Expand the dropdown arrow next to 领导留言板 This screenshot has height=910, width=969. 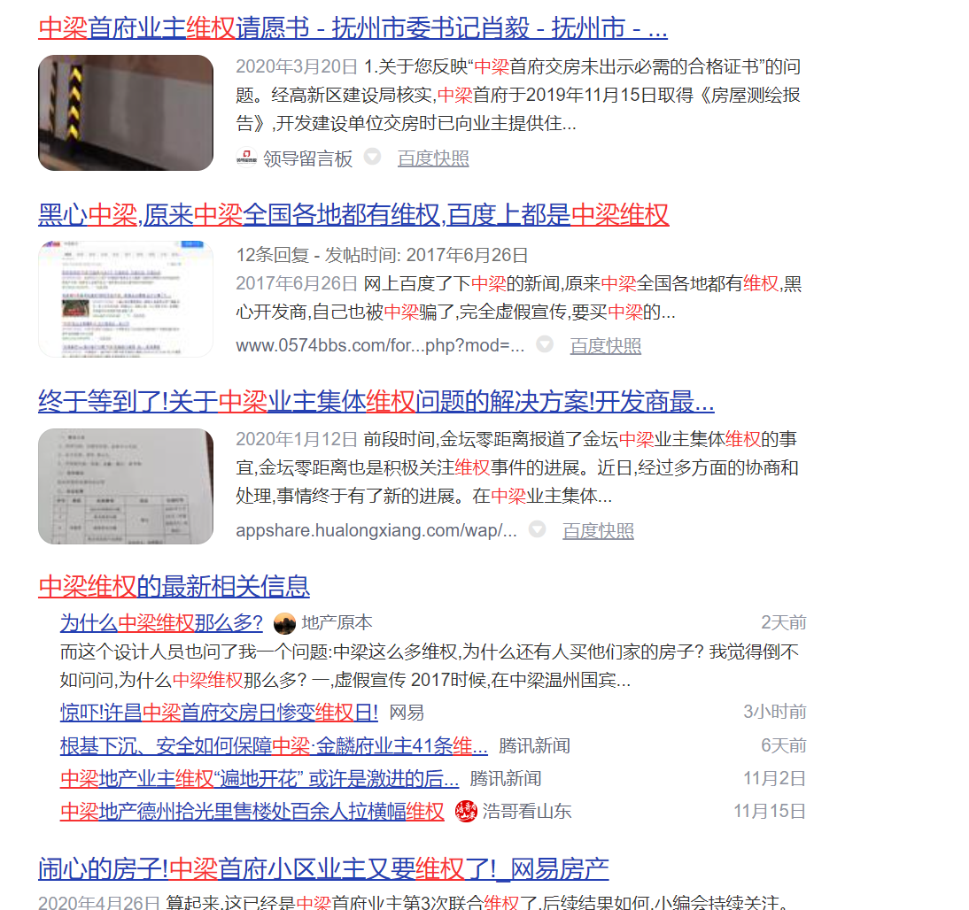(x=372, y=157)
